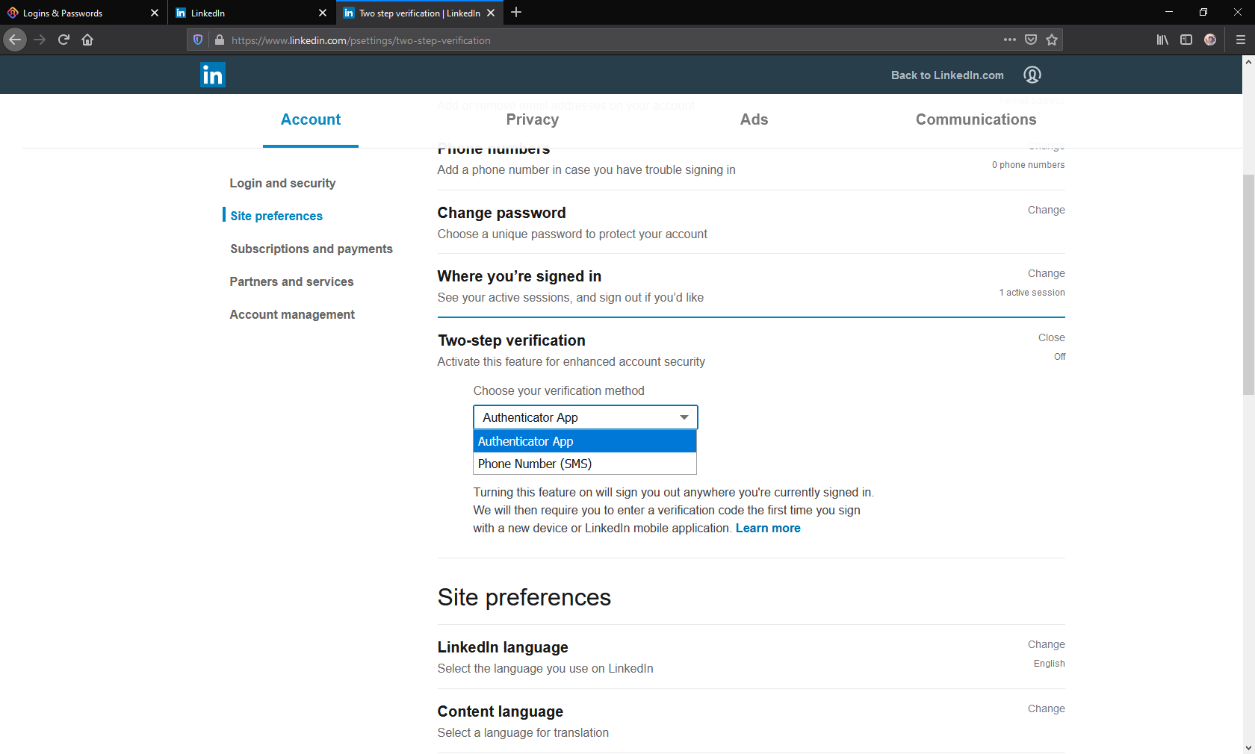Click the LinkedIn language heading
Viewport: 1255px width, 754px height.
tap(503, 647)
